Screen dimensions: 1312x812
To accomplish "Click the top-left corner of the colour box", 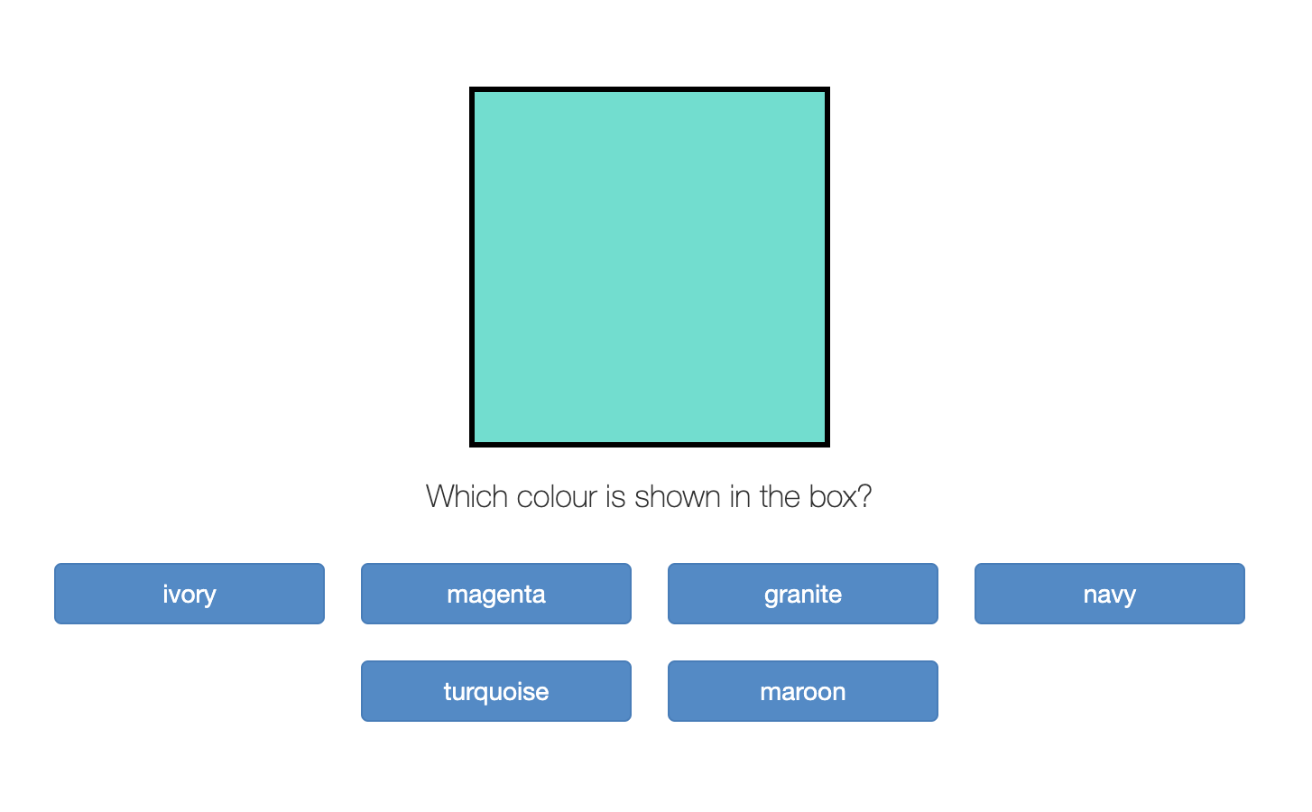I will [472, 89].
